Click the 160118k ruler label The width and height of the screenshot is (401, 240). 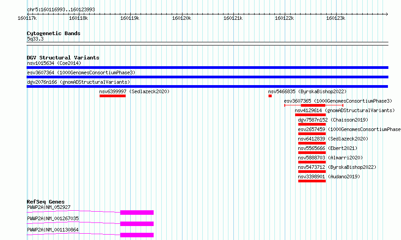tap(78, 18)
